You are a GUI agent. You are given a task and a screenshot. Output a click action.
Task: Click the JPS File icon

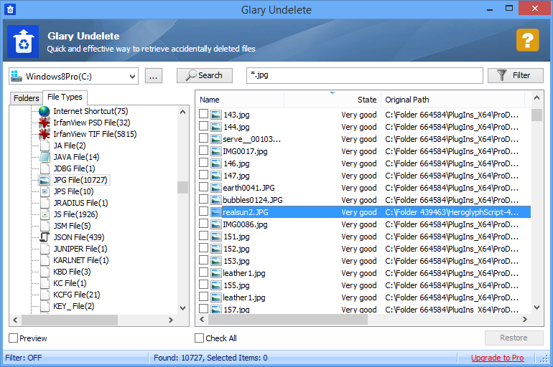pos(45,191)
